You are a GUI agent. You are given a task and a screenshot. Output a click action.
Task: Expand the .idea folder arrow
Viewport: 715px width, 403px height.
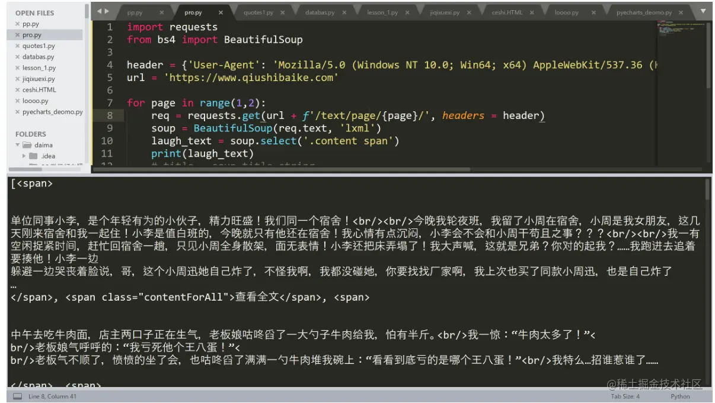pyautogui.click(x=24, y=156)
